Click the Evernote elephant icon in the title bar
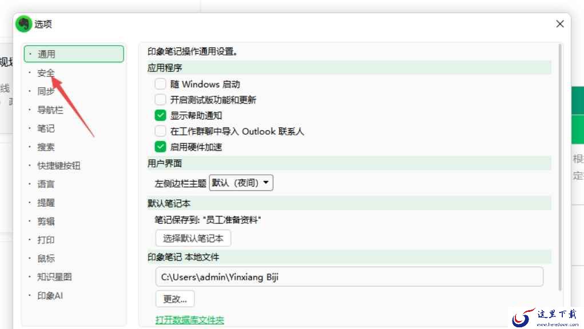The height and width of the screenshot is (329, 584). coord(24,24)
